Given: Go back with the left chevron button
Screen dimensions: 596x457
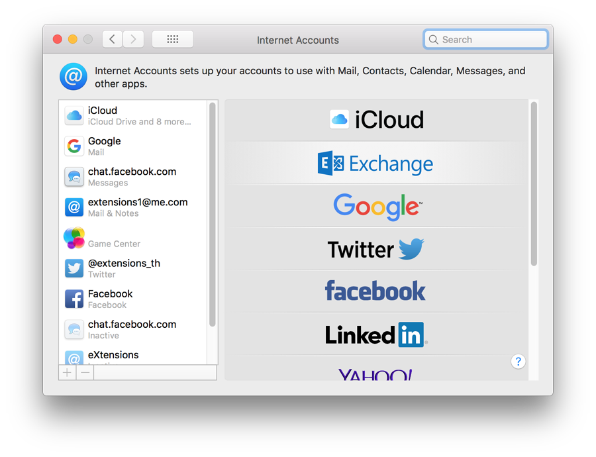Looking at the screenshot, I should point(112,39).
